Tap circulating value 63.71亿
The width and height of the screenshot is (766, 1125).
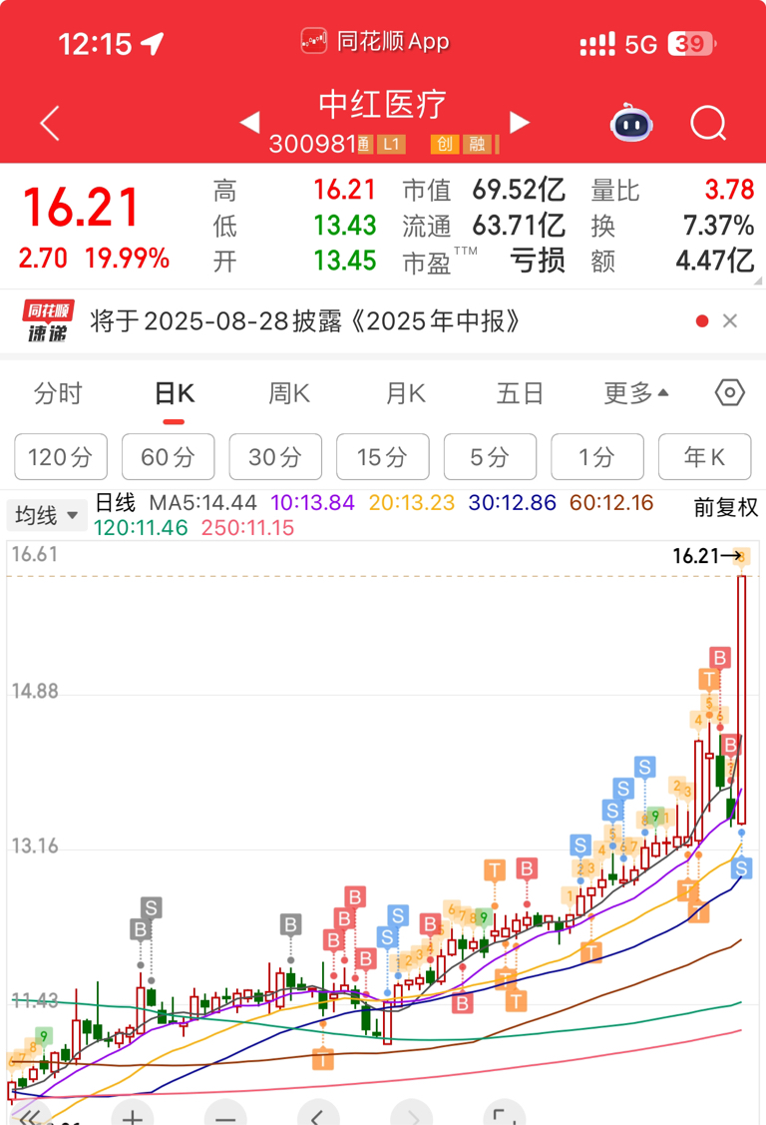(x=519, y=226)
